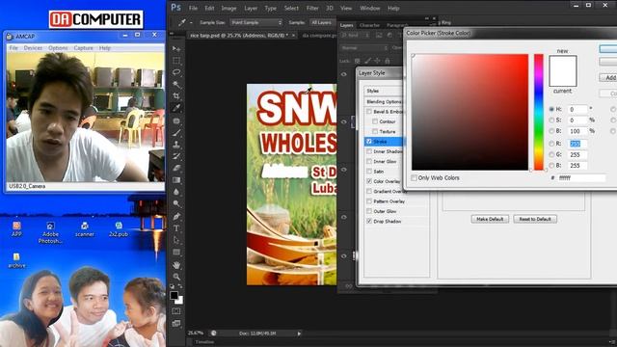Select the R red radio button
The height and width of the screenshot is (347, 617).
click(x=551, y=144)
